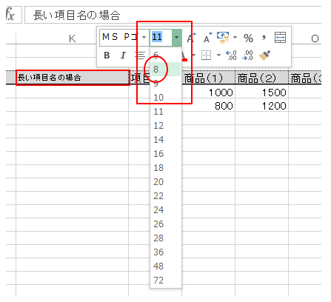Choose font size 10 from list
Screen dimensions: 331x302
tap(166, 97)
